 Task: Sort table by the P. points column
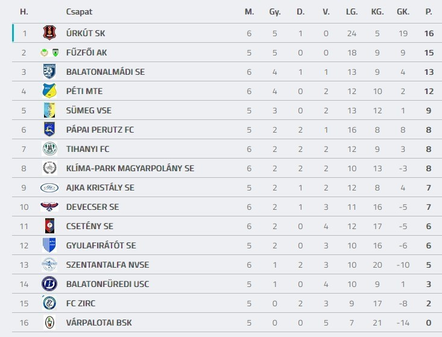click(x=429, y=11)
